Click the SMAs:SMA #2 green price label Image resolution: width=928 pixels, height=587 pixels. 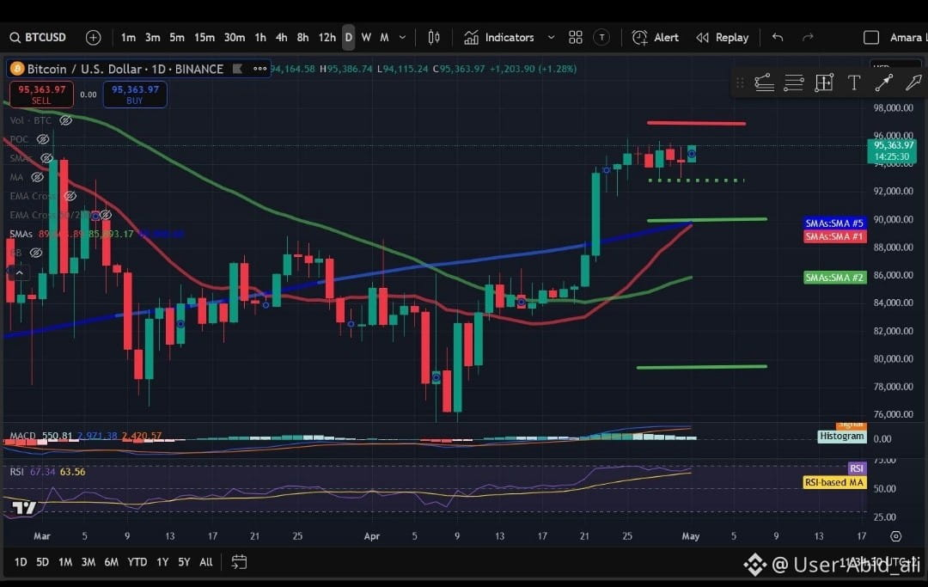point(834,278)
